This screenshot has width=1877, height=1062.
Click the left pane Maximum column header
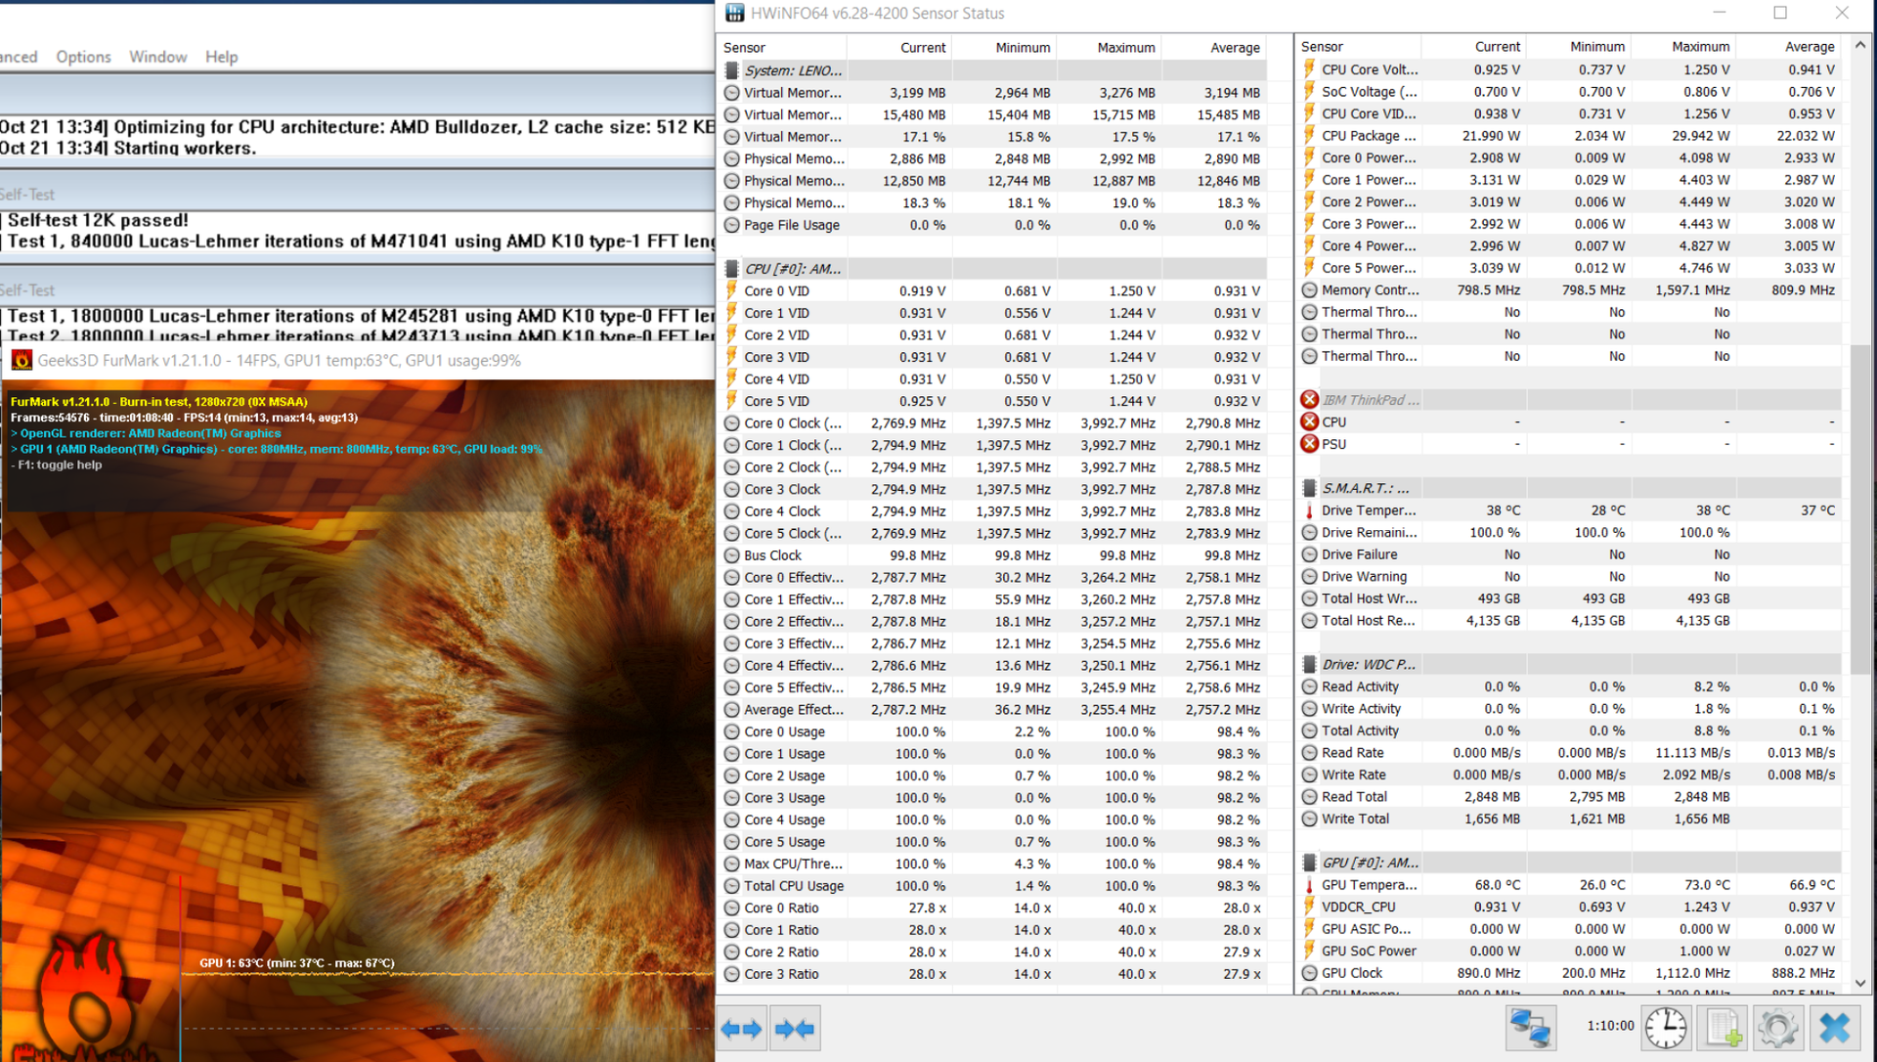pos(1109,47)
